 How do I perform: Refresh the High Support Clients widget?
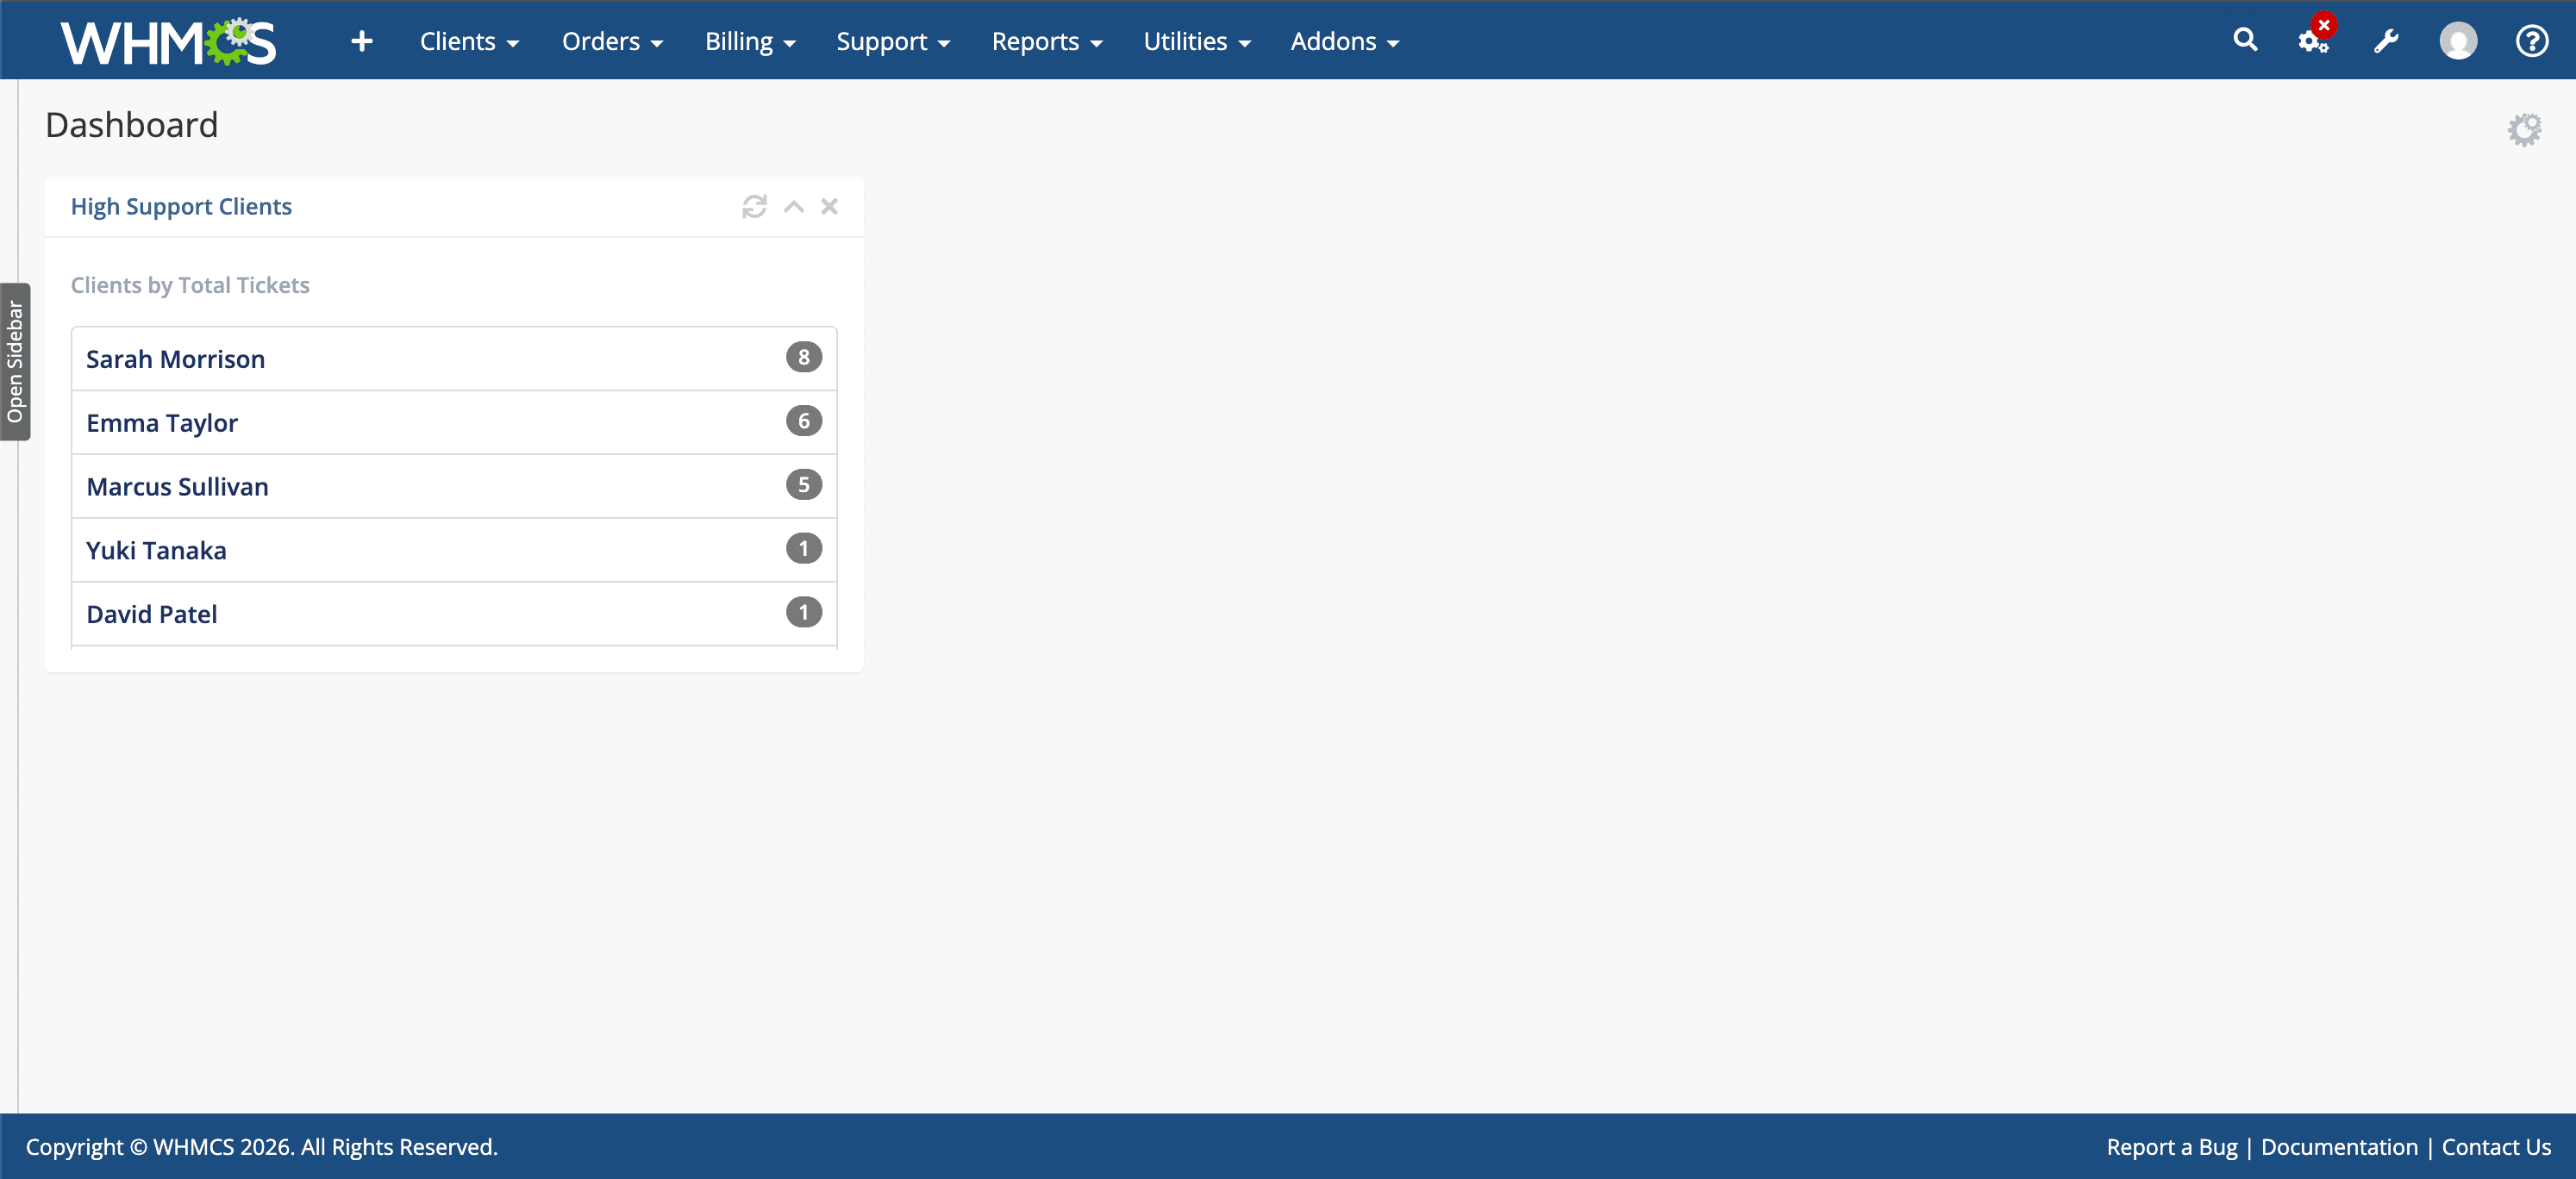pyautogui.click(x=755, y=207)
